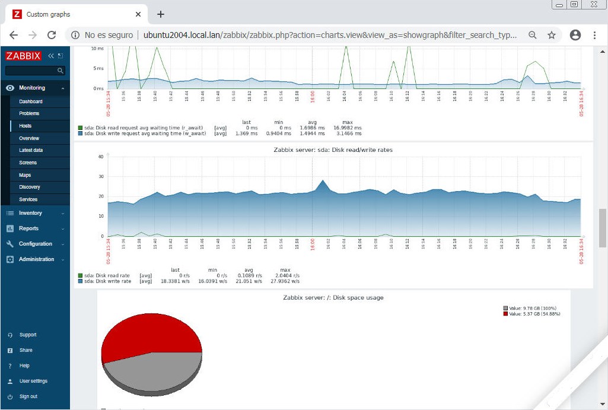Reload the page with the refresh icon
608x410 pixels.
[52, 35]
